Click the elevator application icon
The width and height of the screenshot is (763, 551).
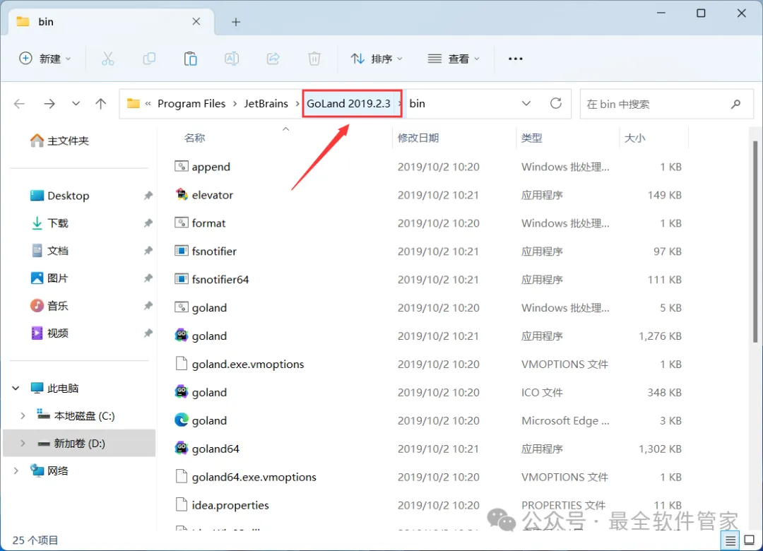(182, 195)
